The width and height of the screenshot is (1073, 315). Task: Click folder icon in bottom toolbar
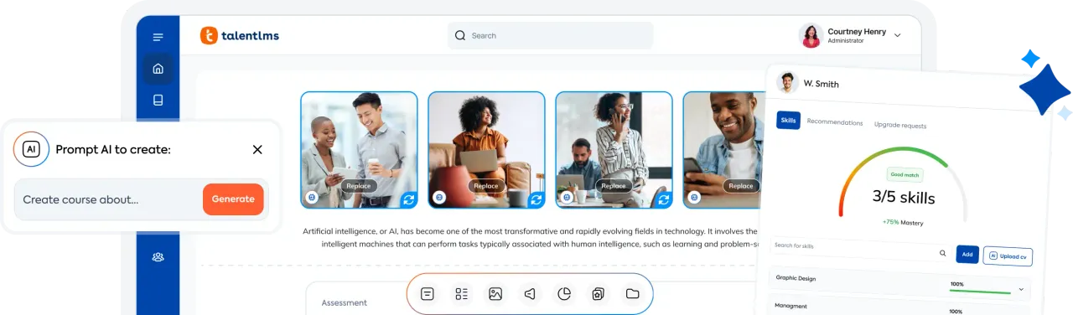tap(632, 294)
